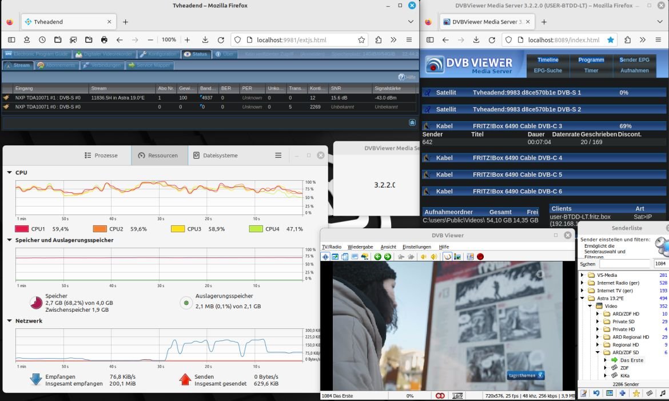Viewport: 669px width, 401px height.
Task: Open the Wiedergabe menu in DVB Viewer
Action: click(x=360, y=247)
